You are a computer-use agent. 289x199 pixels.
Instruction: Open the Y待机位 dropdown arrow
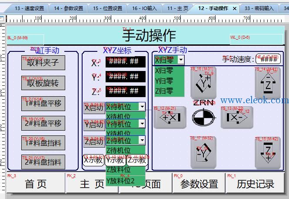(x=142, y=124)
